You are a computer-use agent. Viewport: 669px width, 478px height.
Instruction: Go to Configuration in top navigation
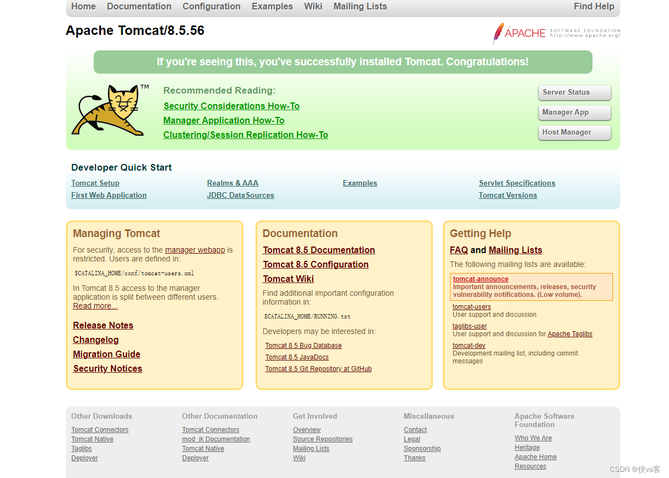click(x=212, y=7)
